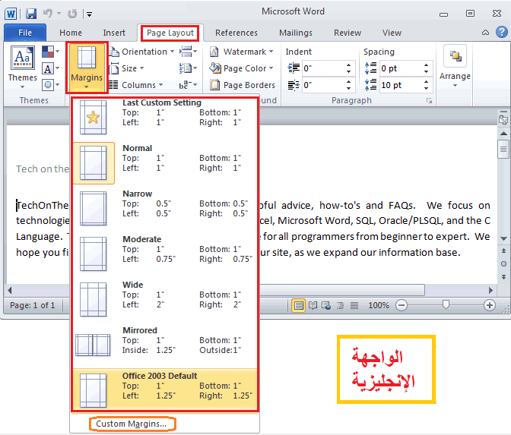This screenshot has width=511, height=435.
Task: Open Page Color dropdown
Action: click(241, 68)
